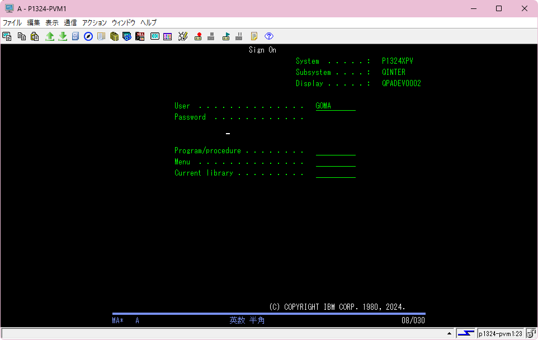Click the Menu input field

click(x=336, y=162)
